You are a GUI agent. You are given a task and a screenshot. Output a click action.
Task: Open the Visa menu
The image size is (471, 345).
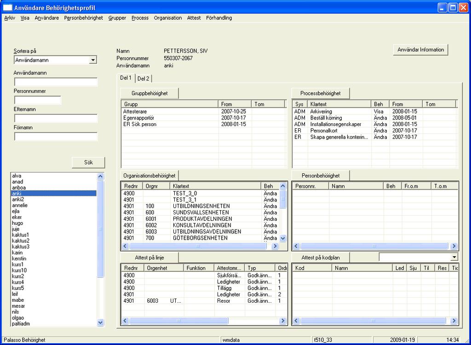pos(25,18)
